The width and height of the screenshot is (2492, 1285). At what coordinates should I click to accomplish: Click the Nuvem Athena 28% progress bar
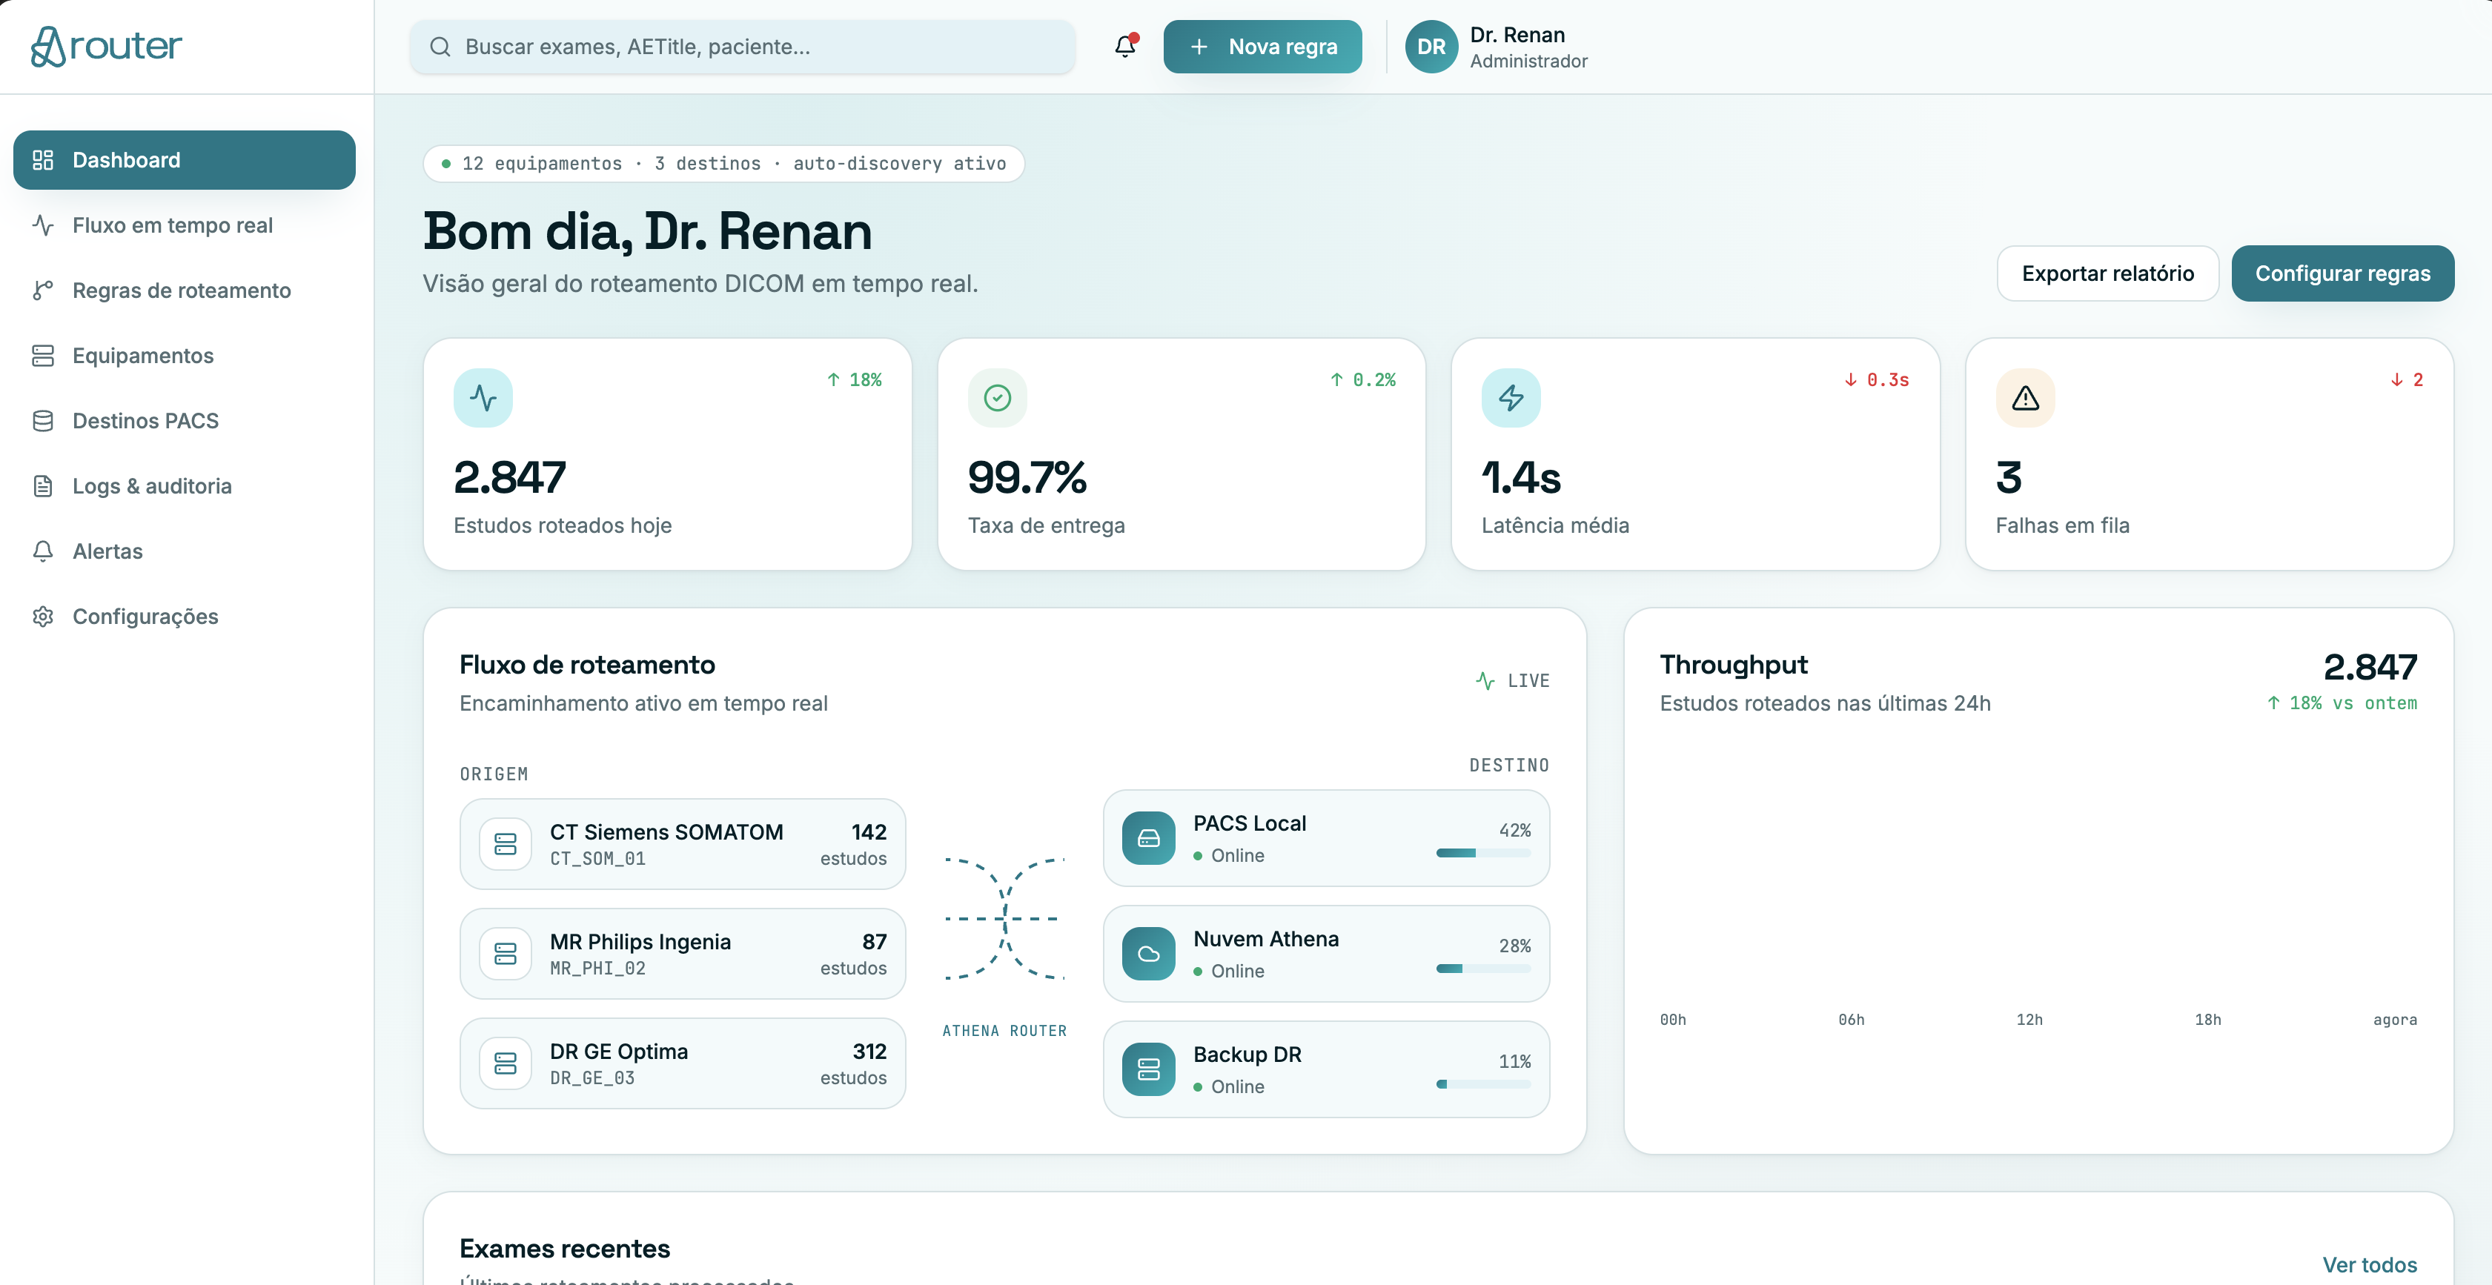(x=1483, y=968)
